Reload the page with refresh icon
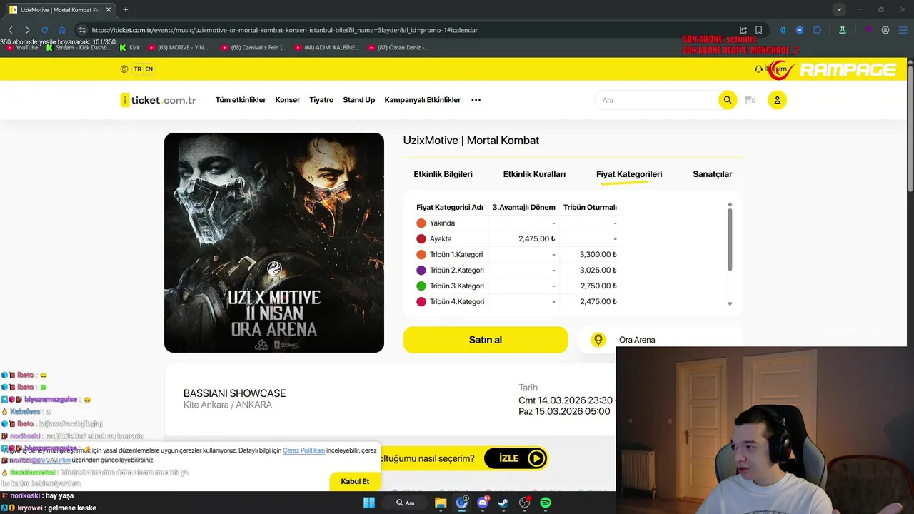The width and height of the screenshot is (914, 514). click(44, 30)
